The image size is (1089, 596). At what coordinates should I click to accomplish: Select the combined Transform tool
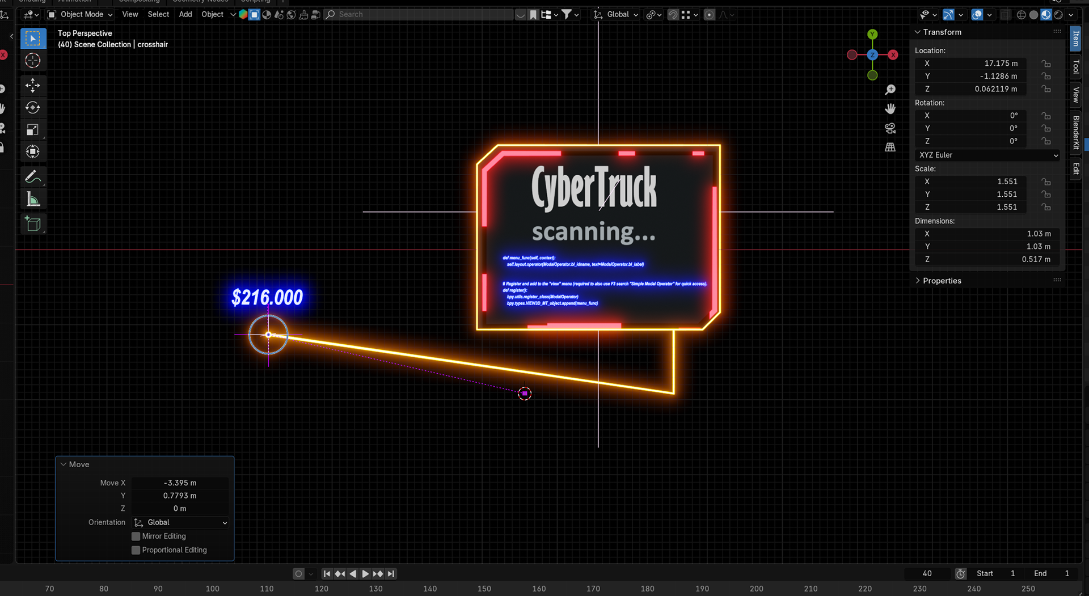click(x=33, y=152)
